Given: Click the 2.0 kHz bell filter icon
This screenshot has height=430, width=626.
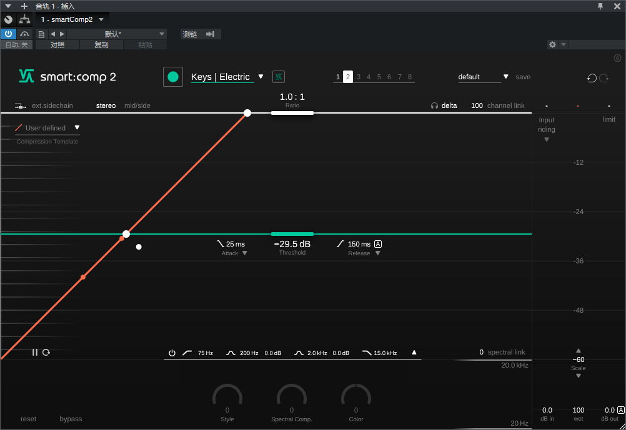Looking at the screenshot, I should click(299, 353).
